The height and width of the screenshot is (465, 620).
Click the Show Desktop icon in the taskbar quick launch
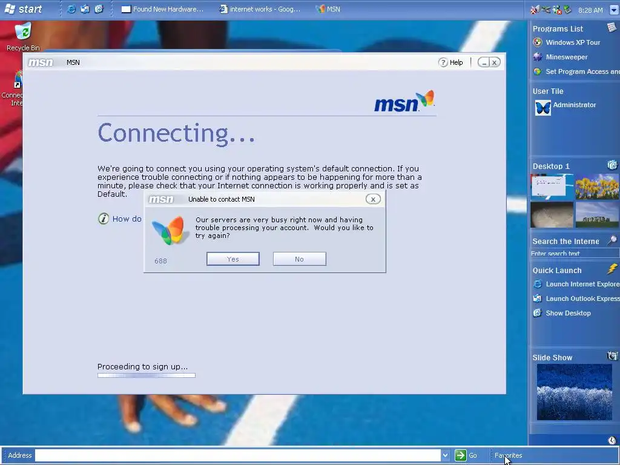tap(99, 9)
